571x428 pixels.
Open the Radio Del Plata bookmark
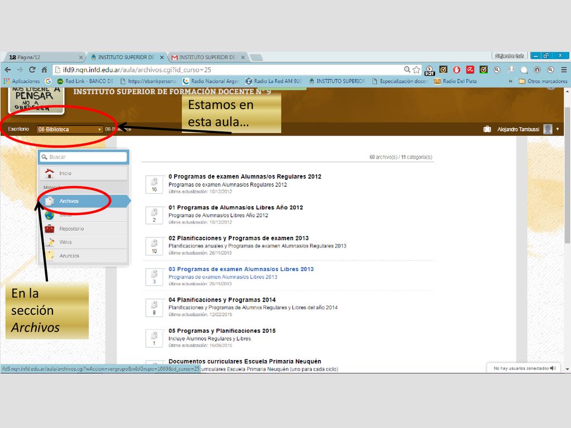[456, 81]
